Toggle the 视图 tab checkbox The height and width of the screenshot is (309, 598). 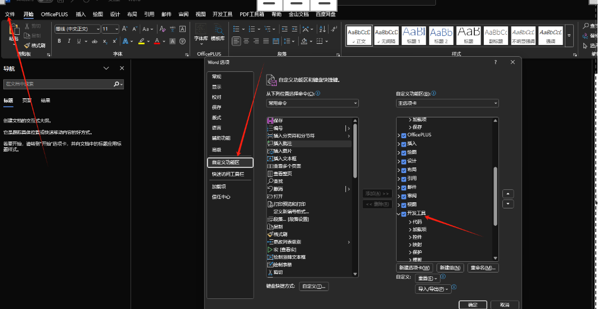click(404, 205)
